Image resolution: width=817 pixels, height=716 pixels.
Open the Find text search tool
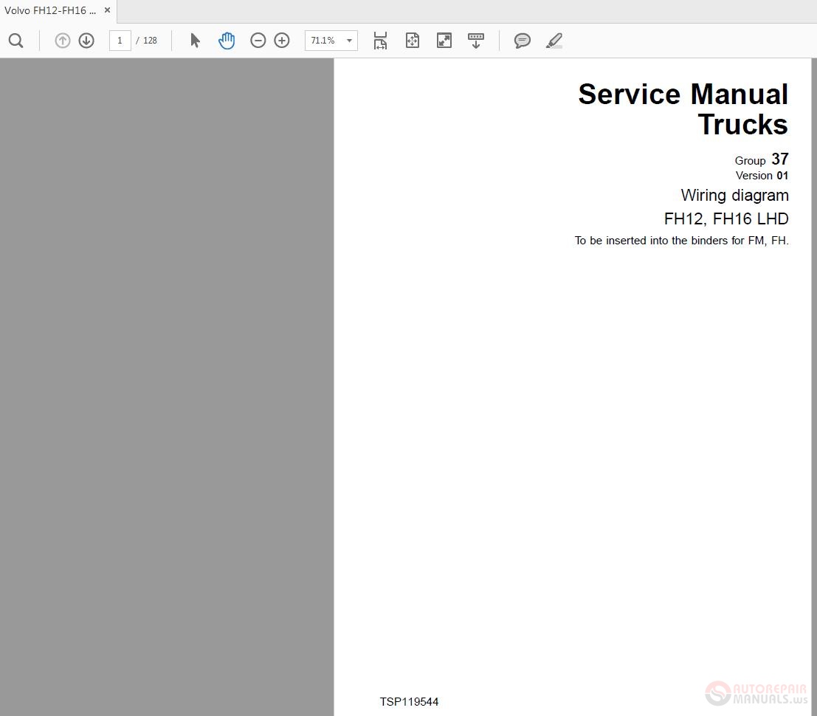[x=16, y=41]
